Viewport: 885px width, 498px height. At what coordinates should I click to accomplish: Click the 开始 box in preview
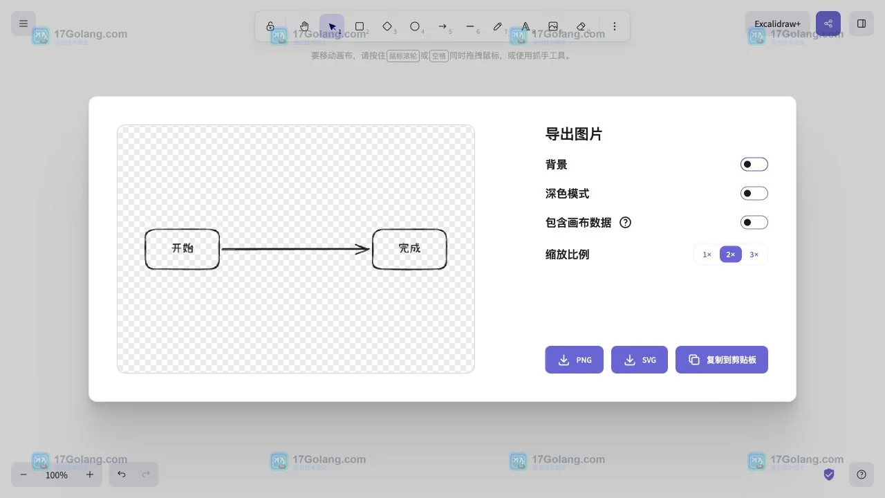point(183,249)
